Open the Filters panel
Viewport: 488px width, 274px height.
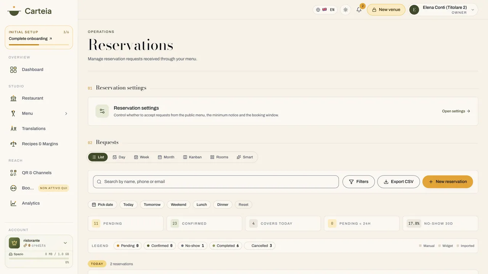[x=358, y=182]
